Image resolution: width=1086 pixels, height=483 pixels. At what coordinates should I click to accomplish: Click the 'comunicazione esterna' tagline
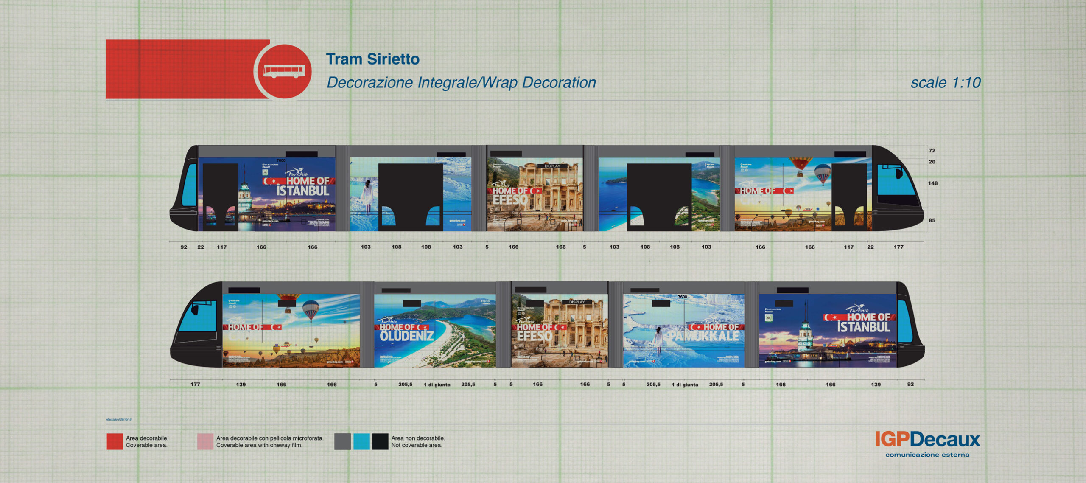(927, 455)
